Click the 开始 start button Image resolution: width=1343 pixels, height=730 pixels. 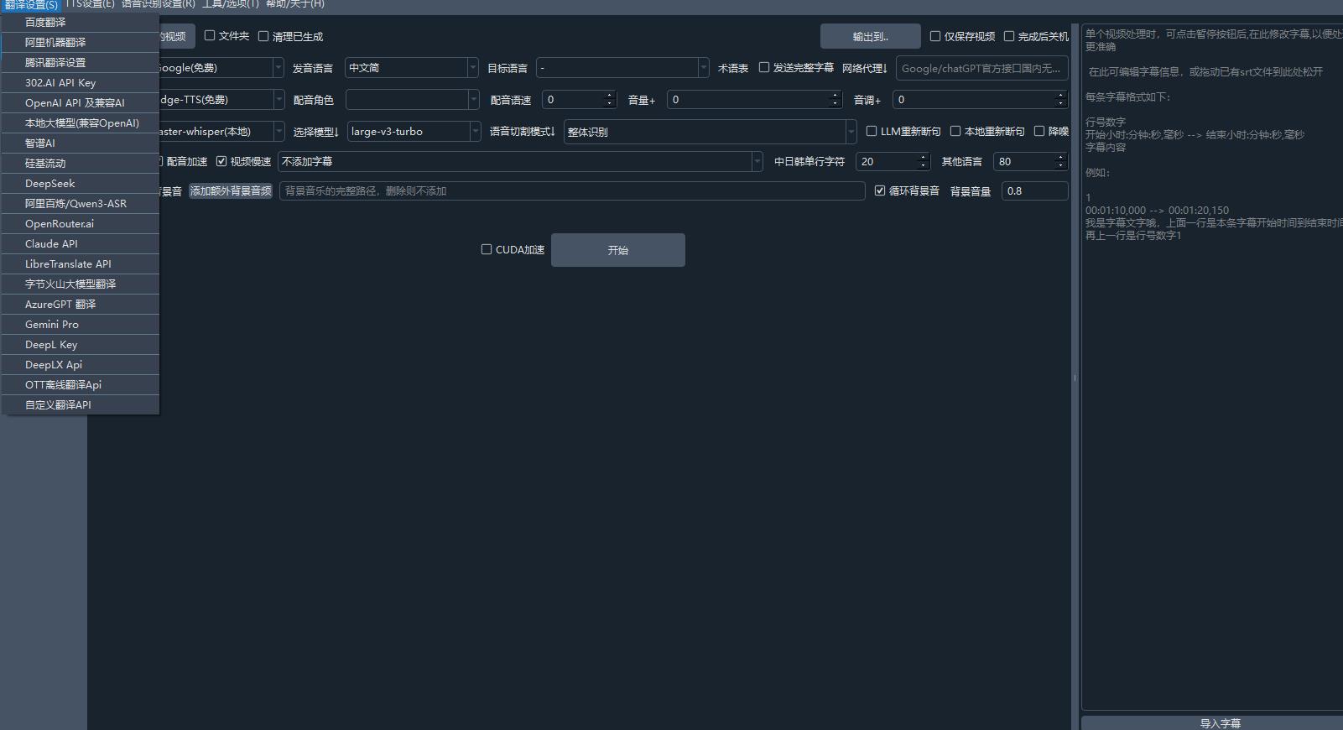pyautogui.click(x=617, y=250)
